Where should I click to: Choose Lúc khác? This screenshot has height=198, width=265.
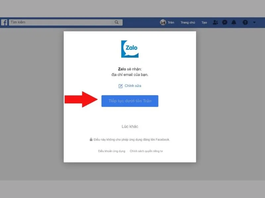tap(130, 126)
